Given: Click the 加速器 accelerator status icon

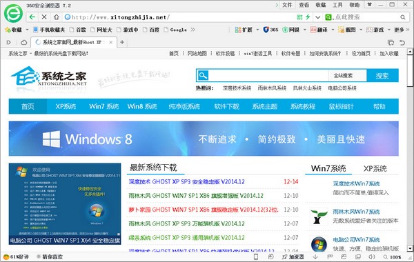Looking at the screenshot, I should (x=293, y=256).
